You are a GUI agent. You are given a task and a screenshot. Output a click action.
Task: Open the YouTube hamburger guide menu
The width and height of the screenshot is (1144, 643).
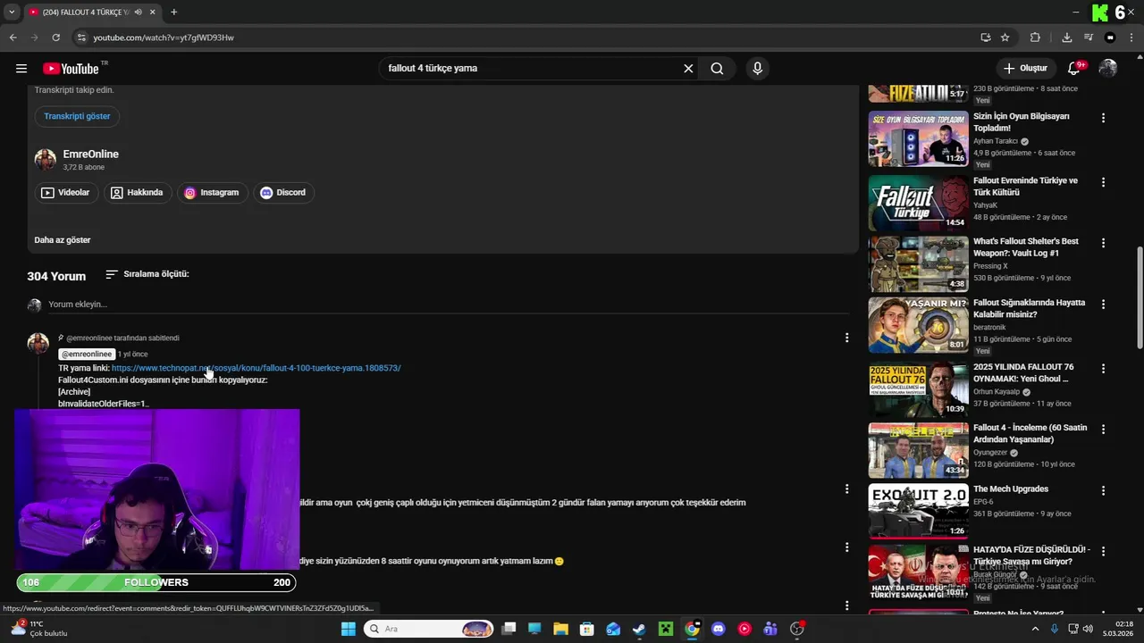click(x=21, y=69)
